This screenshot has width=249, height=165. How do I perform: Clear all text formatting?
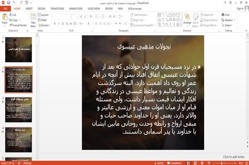coord(90,17)
